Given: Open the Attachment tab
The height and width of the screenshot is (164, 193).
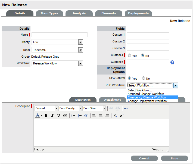Looking at the screenshot, I should 112,100.
